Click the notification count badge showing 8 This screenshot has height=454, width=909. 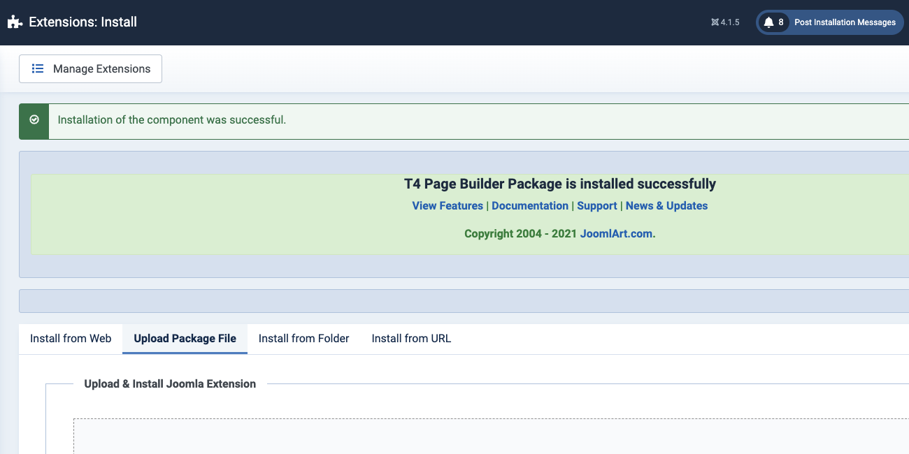pos(781,22)
